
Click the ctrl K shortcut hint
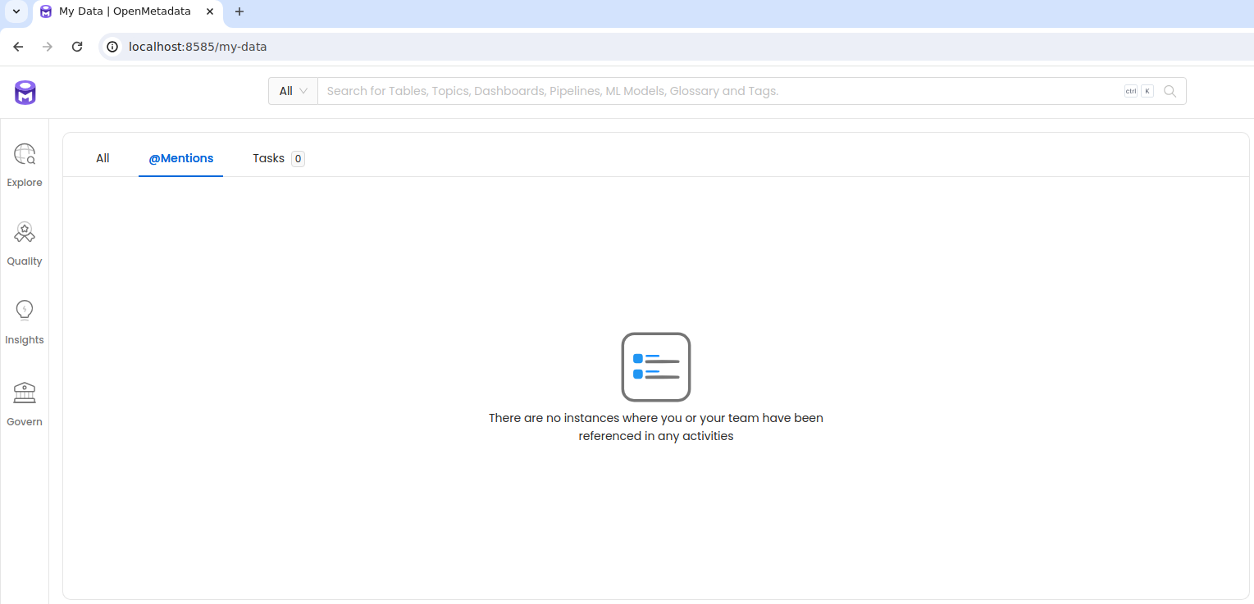pyautogui.click(x=1138, y=91)
